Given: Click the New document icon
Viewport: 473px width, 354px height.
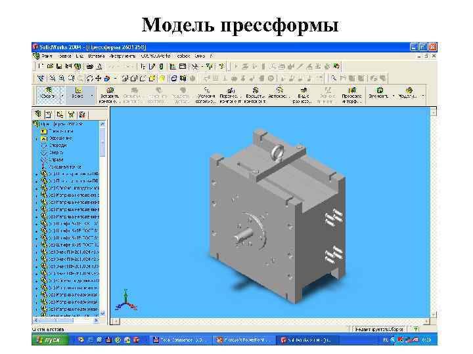Looking at the screenshot, I should pos(41,66).
